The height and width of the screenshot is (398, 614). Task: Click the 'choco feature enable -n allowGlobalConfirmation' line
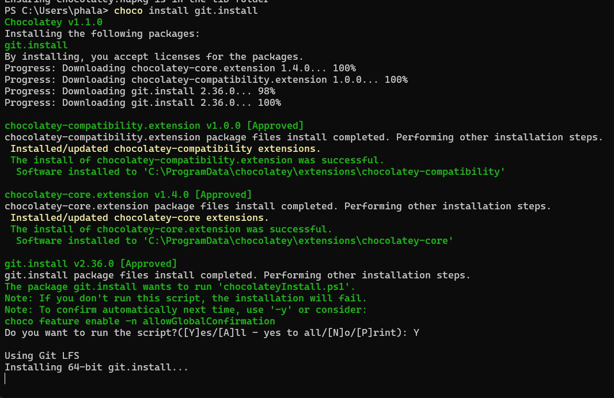(x=139, y=321)
